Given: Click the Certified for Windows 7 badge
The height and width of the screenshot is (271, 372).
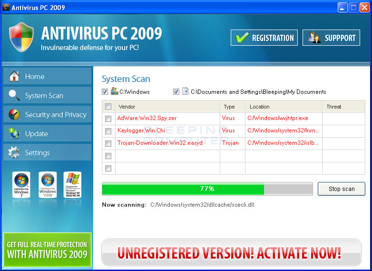Looking at the screenshot, I should (21, 185).
